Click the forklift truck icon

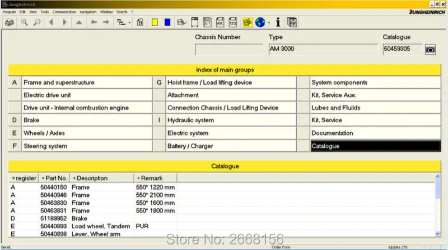tap(181, 22)
